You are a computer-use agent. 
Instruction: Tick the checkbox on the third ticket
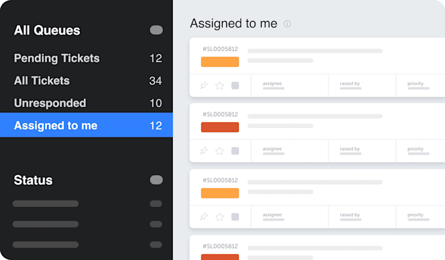[235, 217]
